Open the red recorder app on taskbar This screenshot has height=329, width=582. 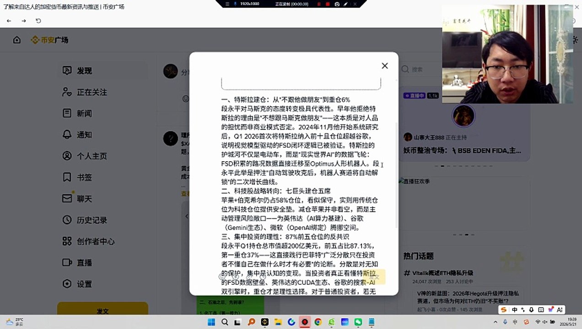point(305,322)
